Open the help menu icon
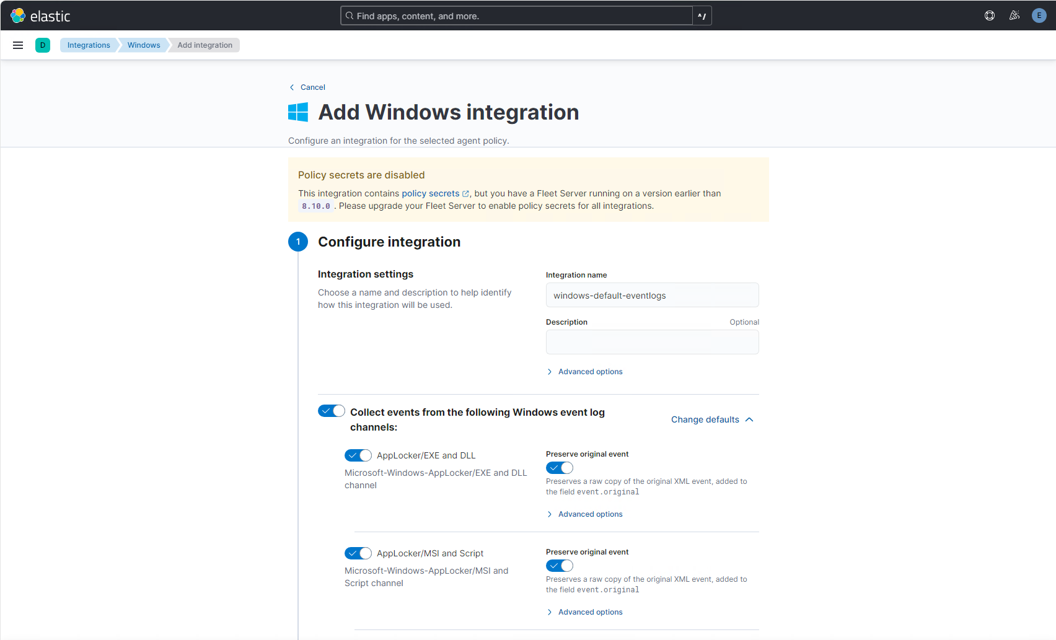This screenshot has width=1056, height=640. [x=990, y=15]
